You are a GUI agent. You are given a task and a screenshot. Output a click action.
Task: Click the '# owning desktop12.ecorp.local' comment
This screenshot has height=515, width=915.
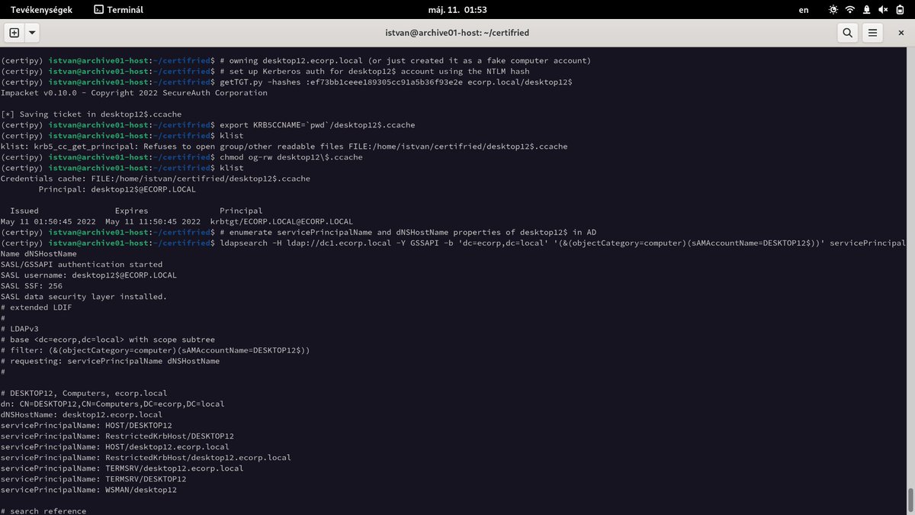coord(406,60)
